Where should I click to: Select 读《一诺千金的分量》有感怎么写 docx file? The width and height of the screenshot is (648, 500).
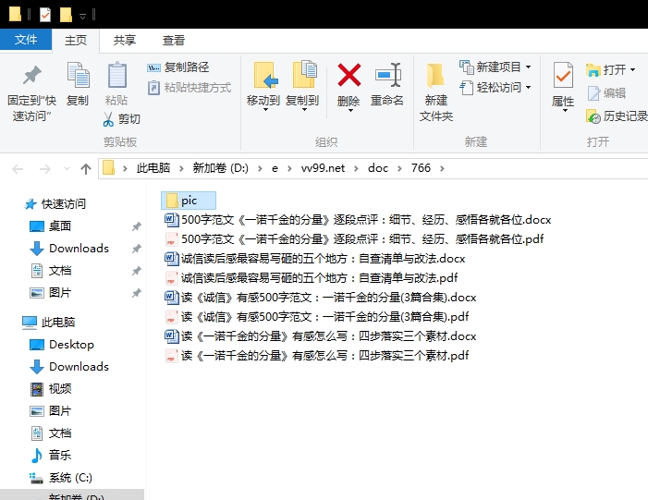point(320,336)
